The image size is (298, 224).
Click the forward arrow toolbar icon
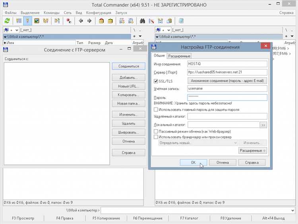(89, 21)
